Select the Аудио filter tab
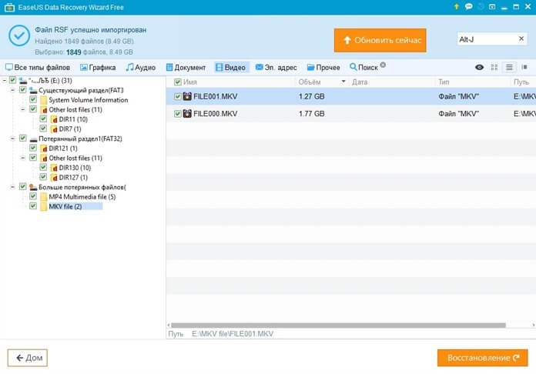Image resolution: width=536 pixels, height=374 pixels. [x=140, y=67]
